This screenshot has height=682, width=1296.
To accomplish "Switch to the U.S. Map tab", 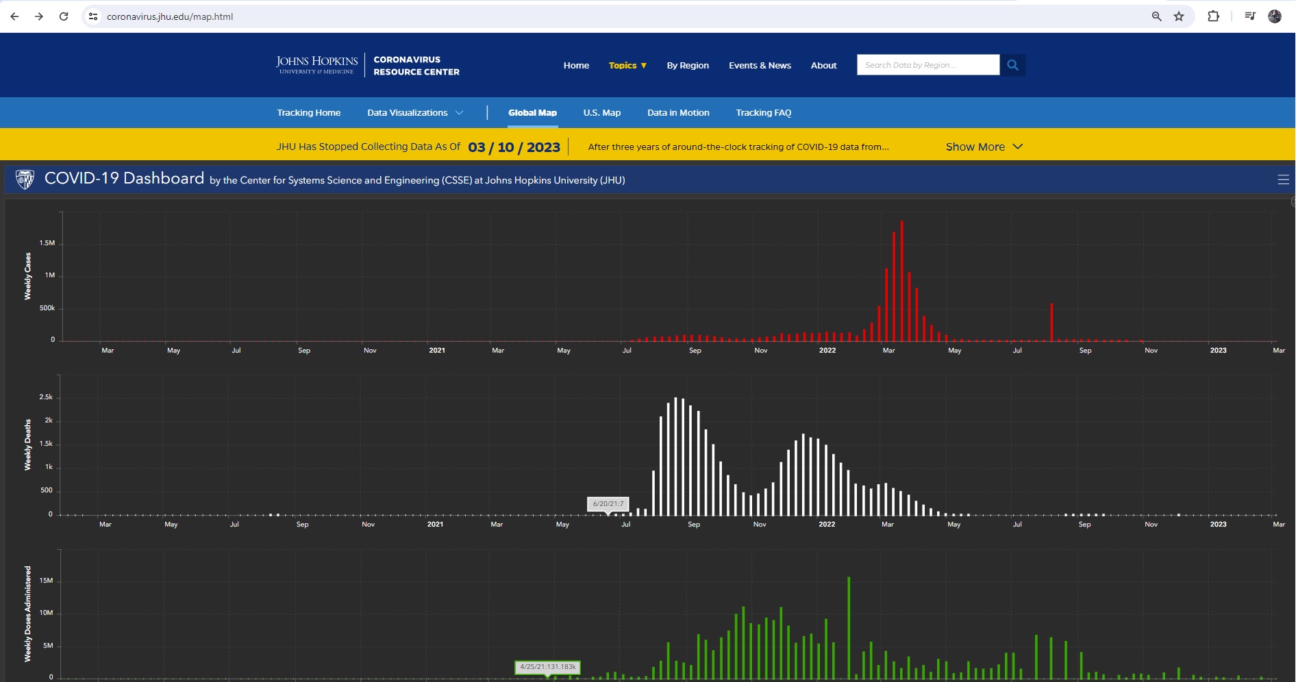I will [601, 113].
